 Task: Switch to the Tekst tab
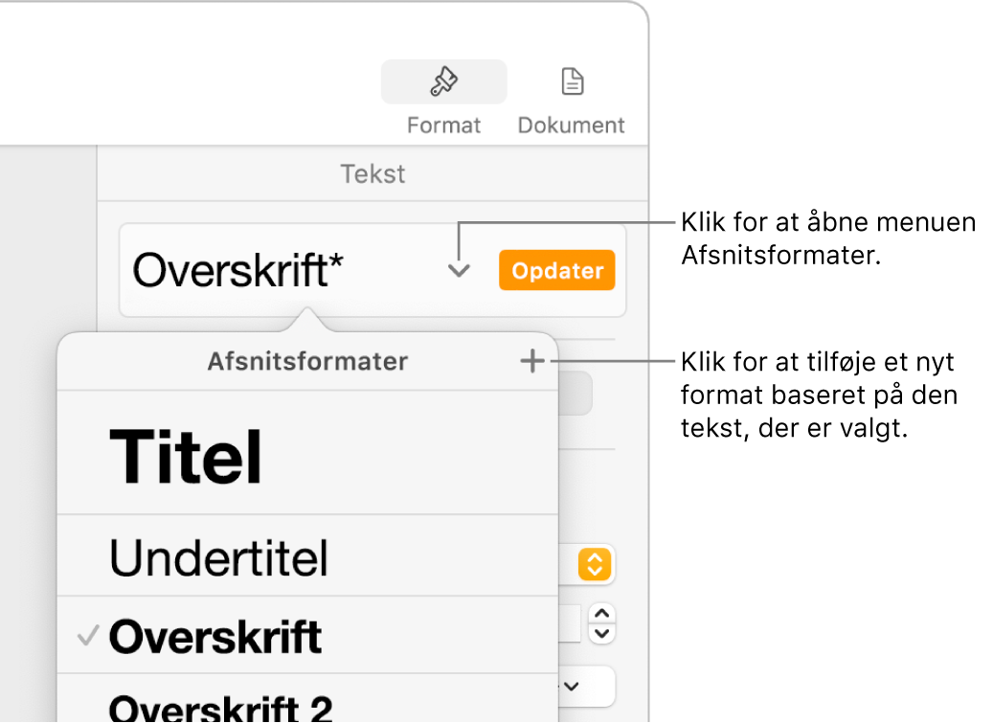(x=372, y=174)
